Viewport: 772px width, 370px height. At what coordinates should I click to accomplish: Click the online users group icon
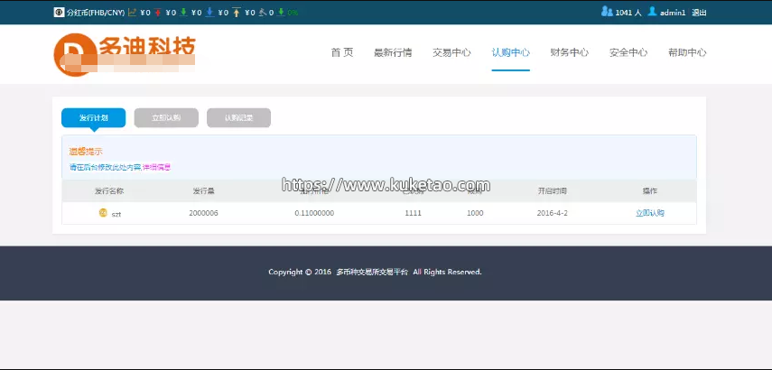[607, 12]
